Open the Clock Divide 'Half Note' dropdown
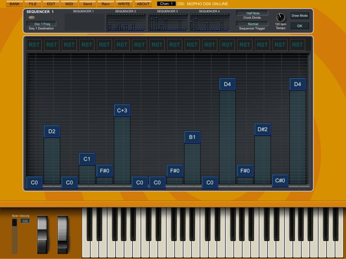 [x=252, y=13]
